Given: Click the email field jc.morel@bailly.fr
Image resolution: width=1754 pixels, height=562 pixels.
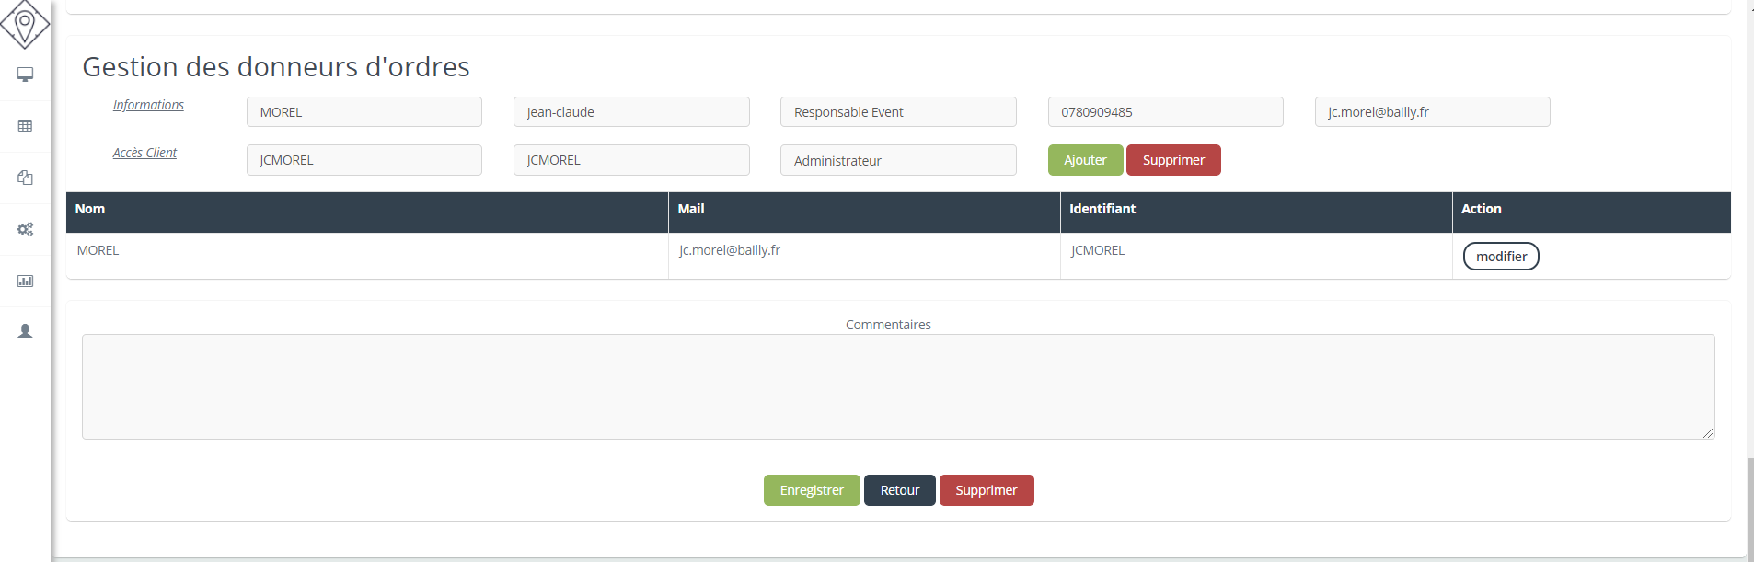Looking at the screenshot, I should (1432, 112).
